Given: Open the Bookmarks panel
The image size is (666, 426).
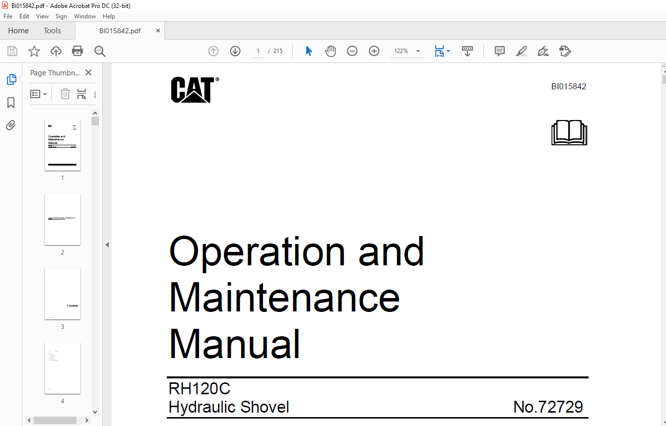Looking at the screenshot, I should (x=11, y=103).
